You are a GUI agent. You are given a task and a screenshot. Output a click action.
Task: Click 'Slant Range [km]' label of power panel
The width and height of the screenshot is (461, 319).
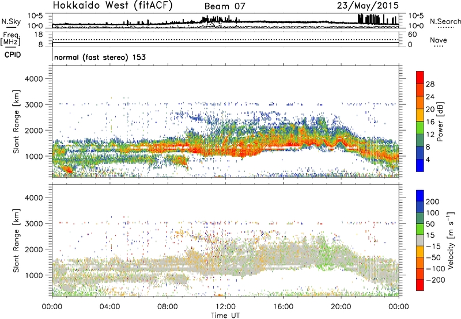pyautogui.click(x=16, y=121)
